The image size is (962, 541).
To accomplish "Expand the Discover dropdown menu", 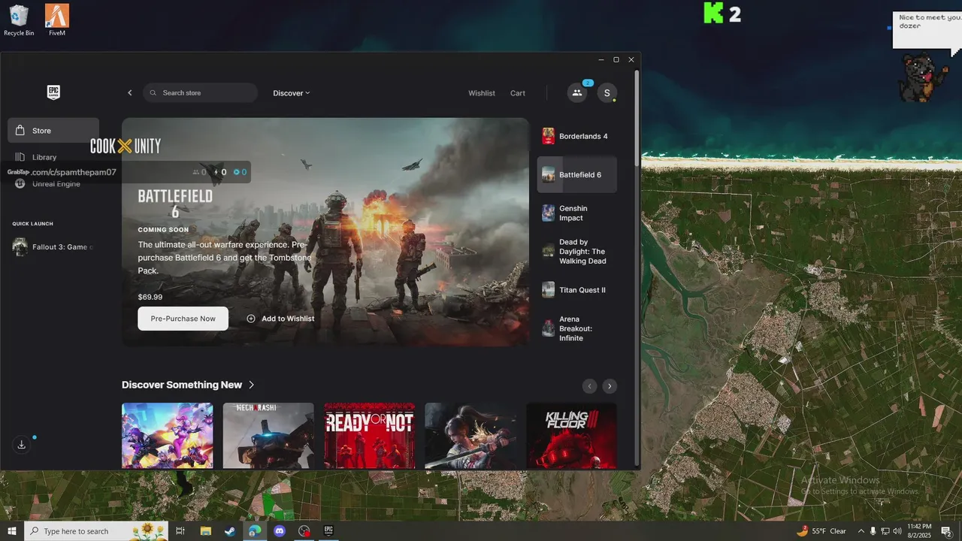I will [x=292, y=93].
